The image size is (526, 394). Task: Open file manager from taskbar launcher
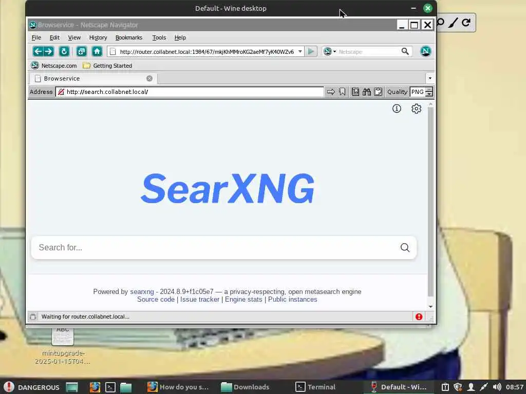click(126, 387)
